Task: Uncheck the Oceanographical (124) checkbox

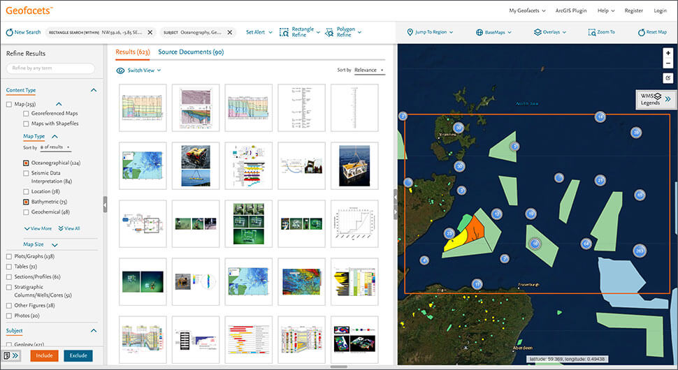Action: click(x=26, y=163)
